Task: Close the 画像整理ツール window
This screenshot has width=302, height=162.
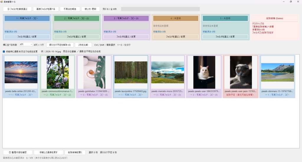Action: pyautogui.click(x=298, y=2)
